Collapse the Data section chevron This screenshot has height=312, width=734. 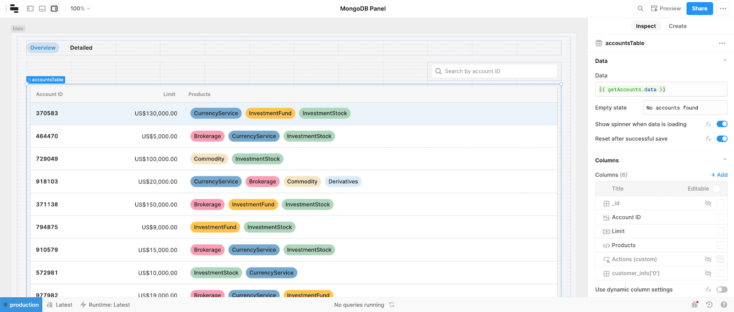click(x=725, y=60)
